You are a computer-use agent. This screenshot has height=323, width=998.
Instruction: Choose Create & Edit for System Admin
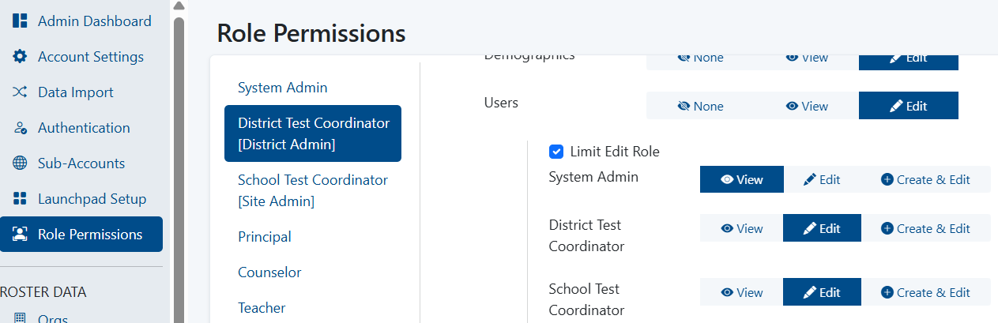pyautogui.click(x=925, y=179)
